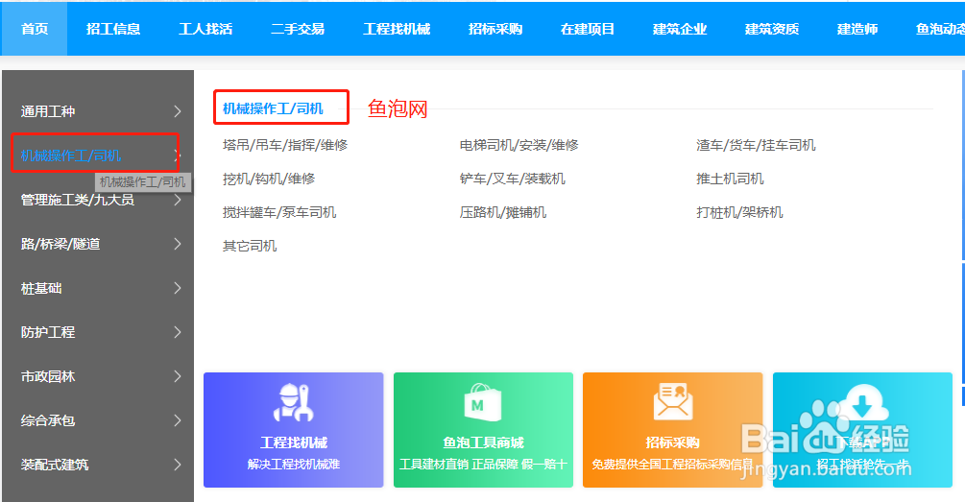Open the 工人找活 navigation tab
The image size is (965, 502).
click(x=205, y=29)
